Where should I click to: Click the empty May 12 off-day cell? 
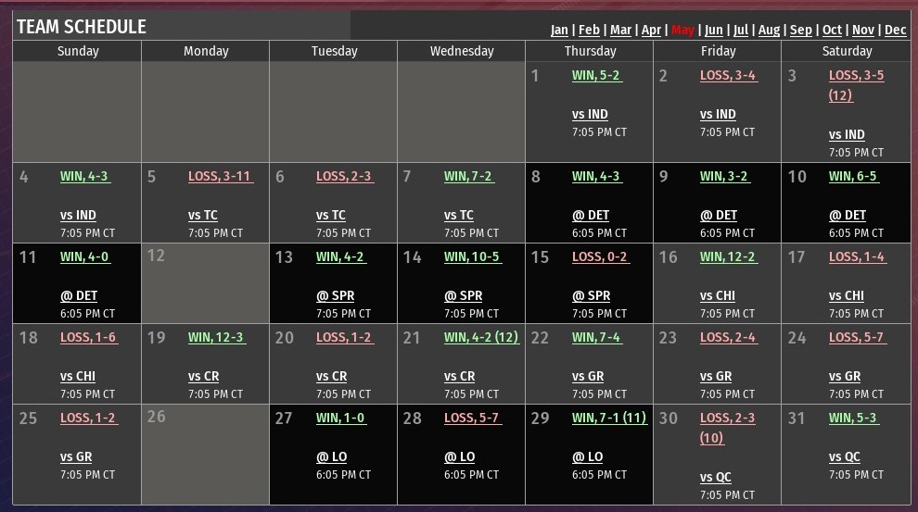(205, 283)
